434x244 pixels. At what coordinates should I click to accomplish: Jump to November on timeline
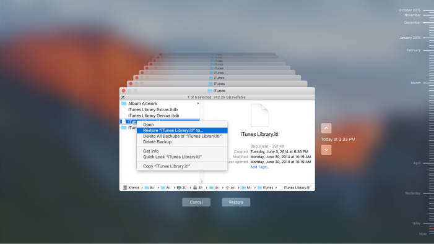point(412,15)
